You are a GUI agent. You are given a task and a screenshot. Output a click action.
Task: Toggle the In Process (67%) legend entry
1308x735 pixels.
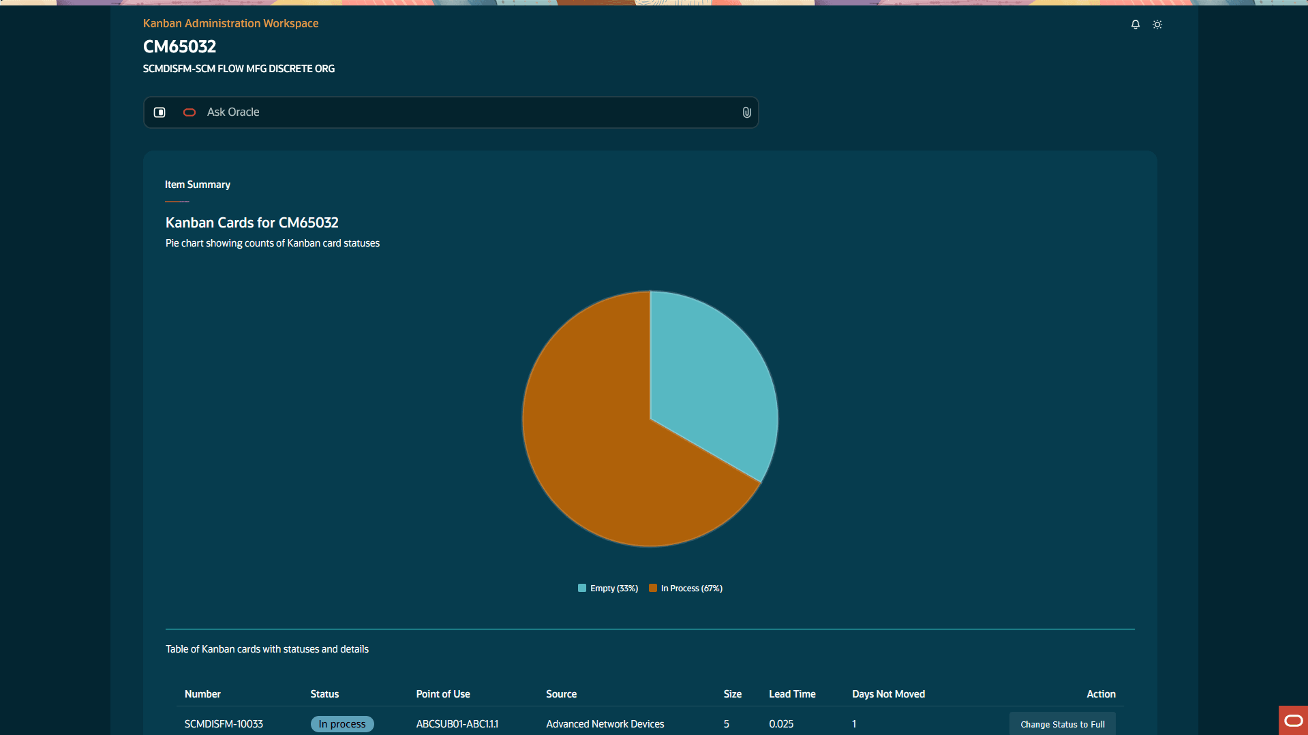coord(686,588)
